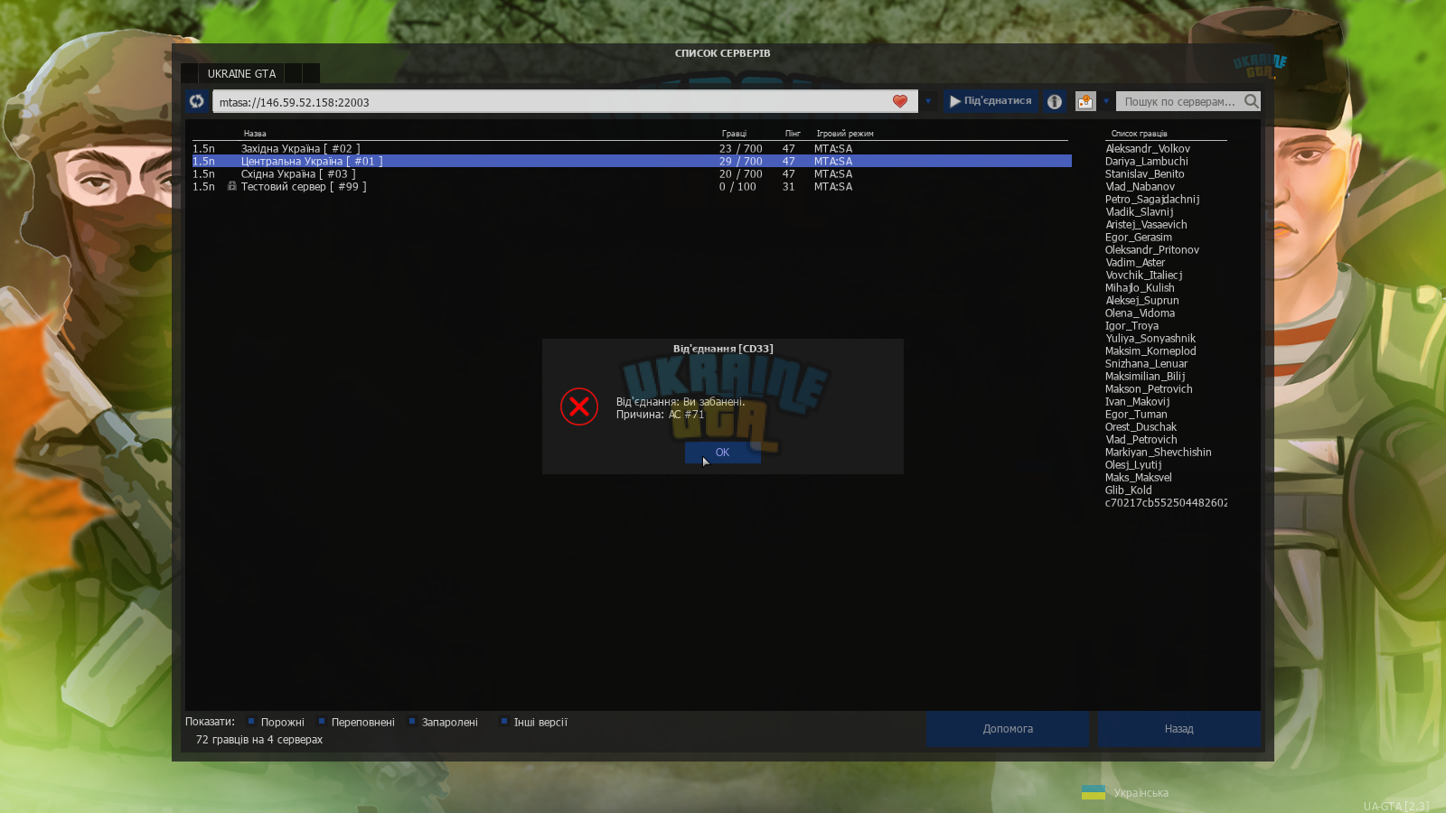Toggle the Запаролені filter checkbox

412,721
